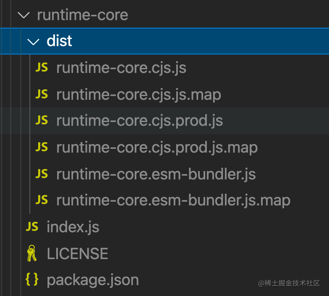Open runtime-core.esm-bundler.js file

[x=156, y=174]
